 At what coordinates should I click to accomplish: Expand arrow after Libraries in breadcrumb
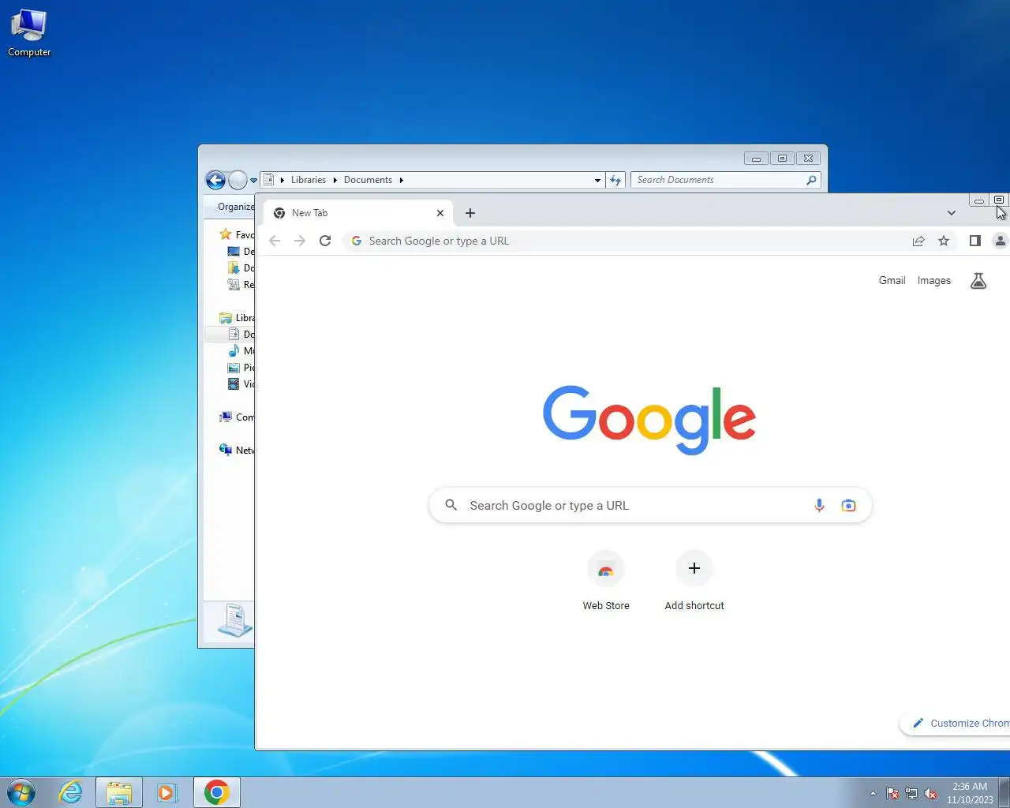click(x=335, y=180)
